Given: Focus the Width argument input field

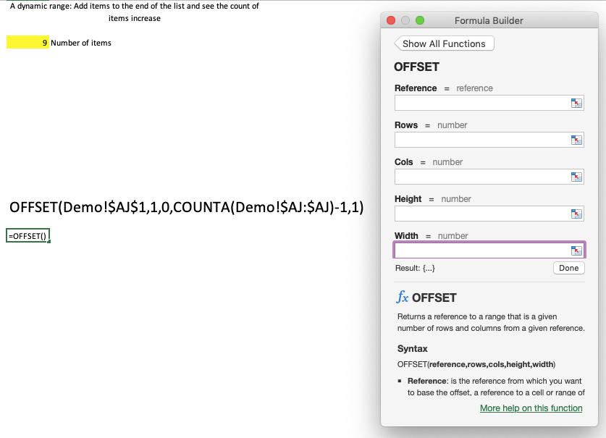Looking at the screenshot, I should point(482,250).
